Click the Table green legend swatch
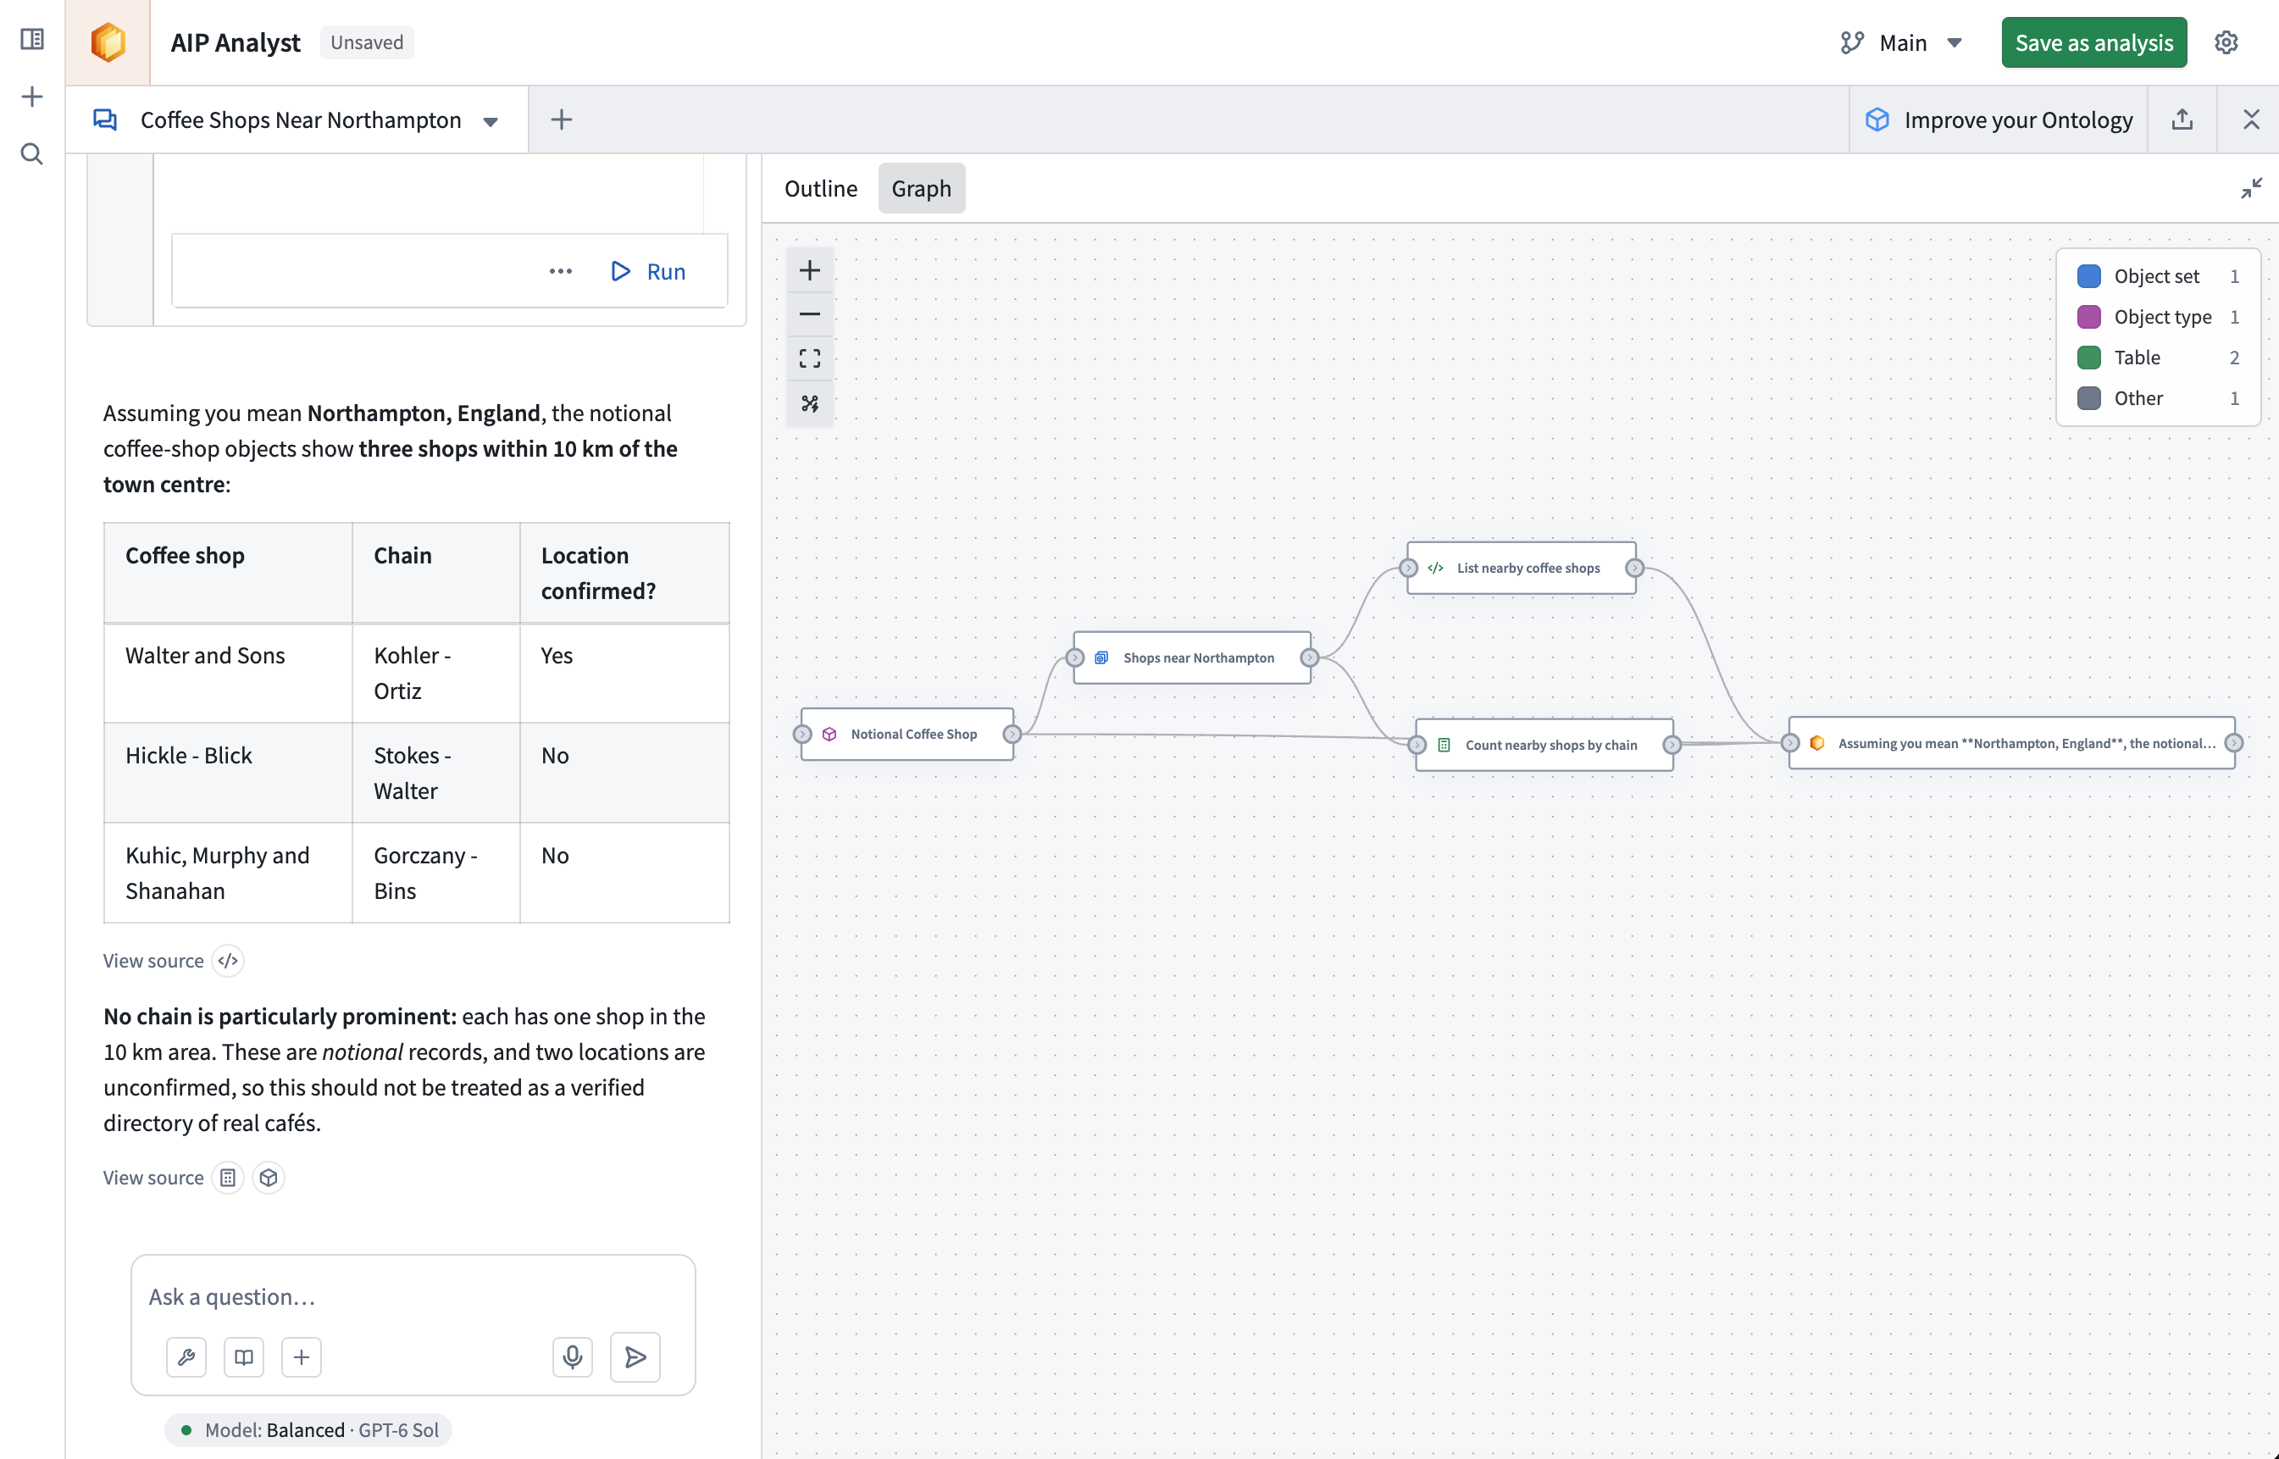This screenshot has width=2279, height=1459. 2088,358
